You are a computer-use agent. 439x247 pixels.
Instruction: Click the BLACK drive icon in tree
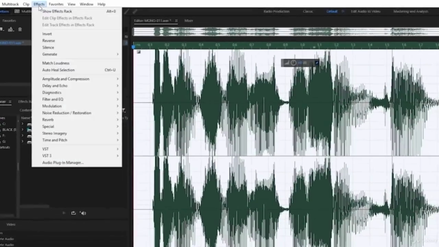point(29,130)
